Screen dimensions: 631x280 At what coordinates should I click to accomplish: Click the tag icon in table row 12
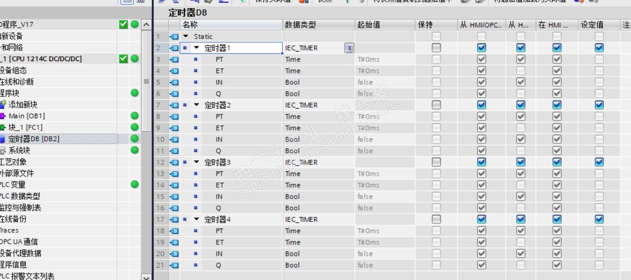[174, 162]
